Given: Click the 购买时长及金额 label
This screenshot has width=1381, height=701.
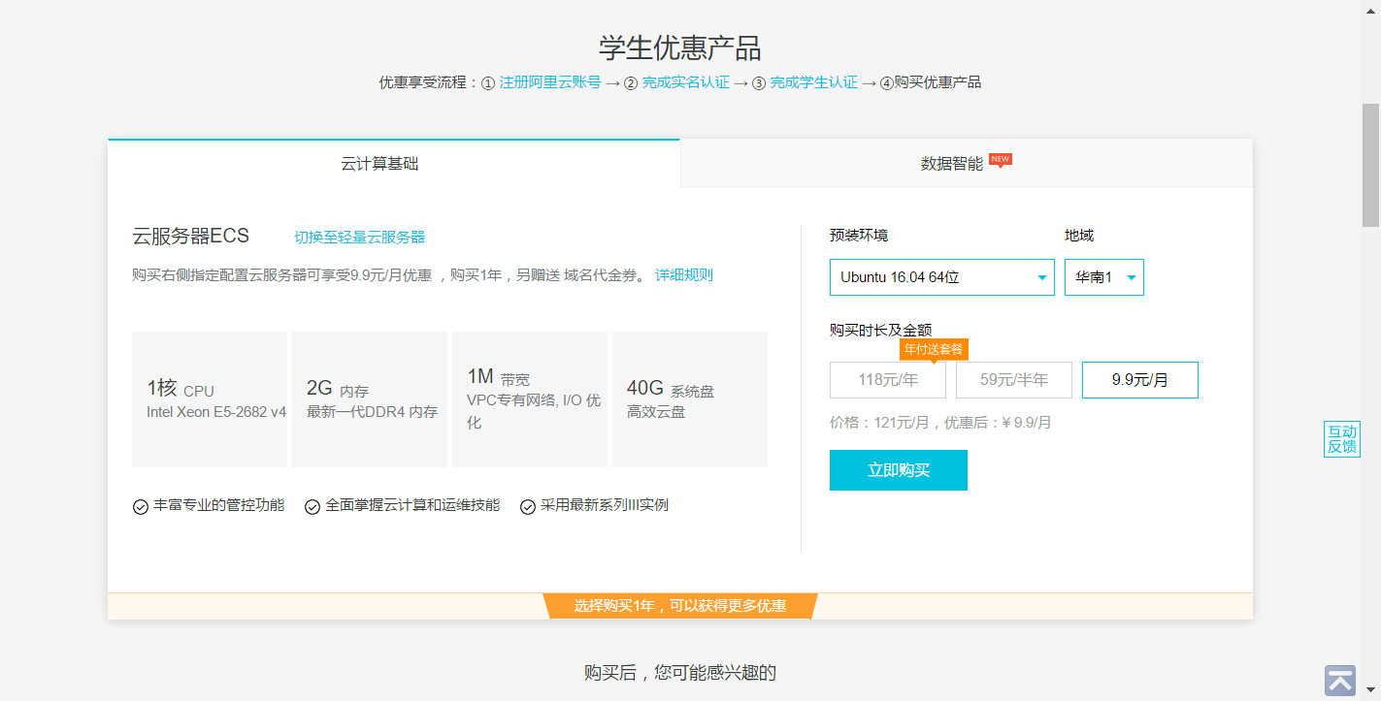Looking at the screenshot, I should [x=880, y=330].
